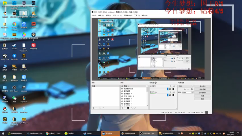Image resolution: width=242 pixels, height=136 pixels.
Task: Open the 工具(T) menu in OBS
Action: click(137, 15)
